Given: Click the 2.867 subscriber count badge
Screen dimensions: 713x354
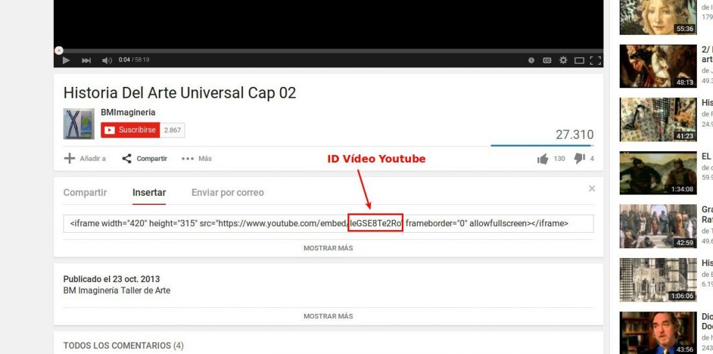Looking at the screenshot, I should (x=172, y=130).
